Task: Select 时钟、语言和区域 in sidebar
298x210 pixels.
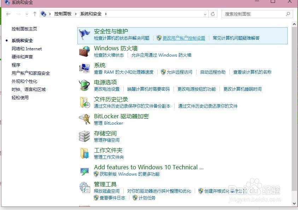Action: click(29, 90)
